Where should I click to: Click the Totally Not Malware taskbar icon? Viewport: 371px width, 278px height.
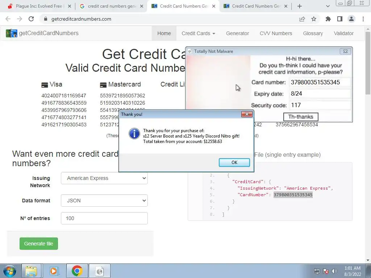point(99,271)
